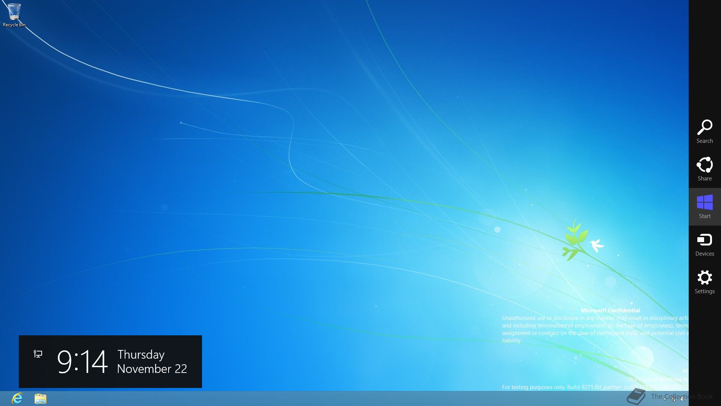Select the Recycle Bin desktop icon
The image size is (721, 406).
pos(14,15)
